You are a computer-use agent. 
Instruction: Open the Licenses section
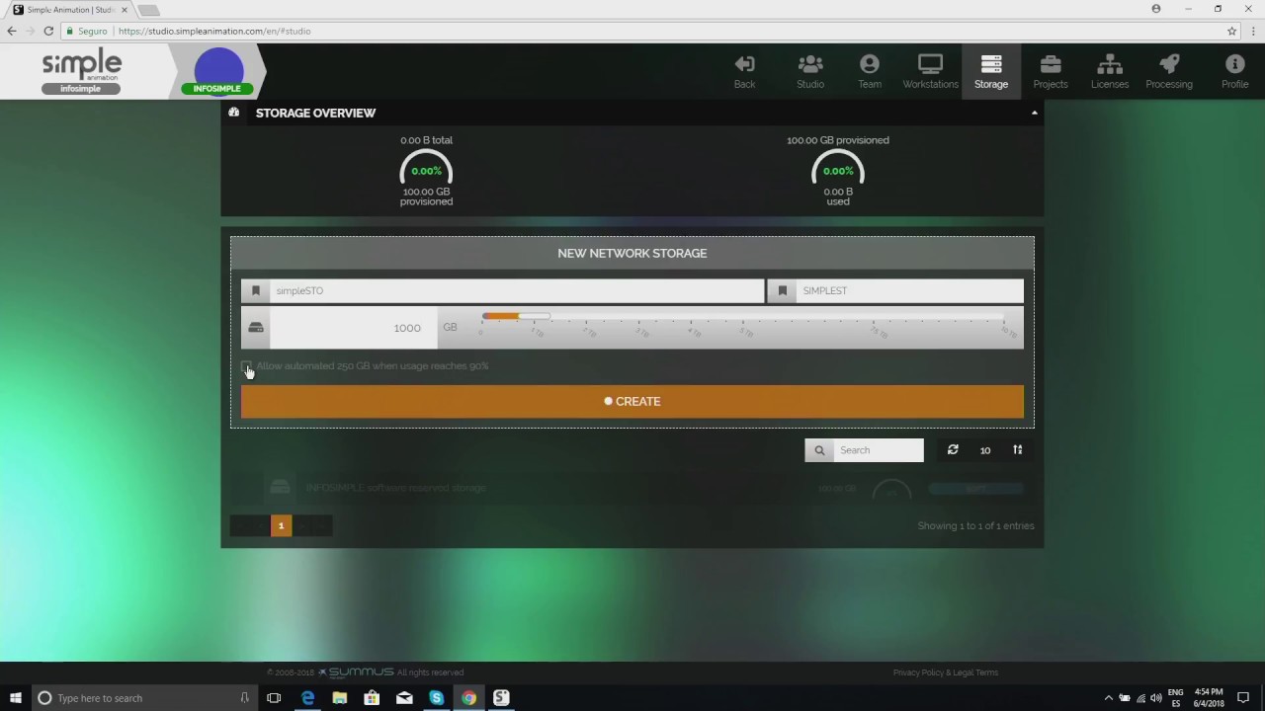pyautogui.click(x=1110, y=71)
